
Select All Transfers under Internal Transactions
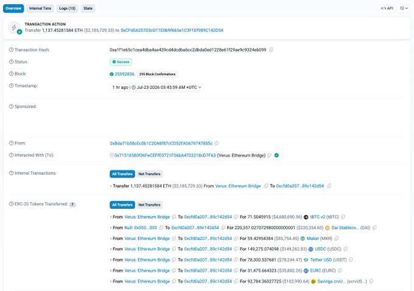point(122,174)
